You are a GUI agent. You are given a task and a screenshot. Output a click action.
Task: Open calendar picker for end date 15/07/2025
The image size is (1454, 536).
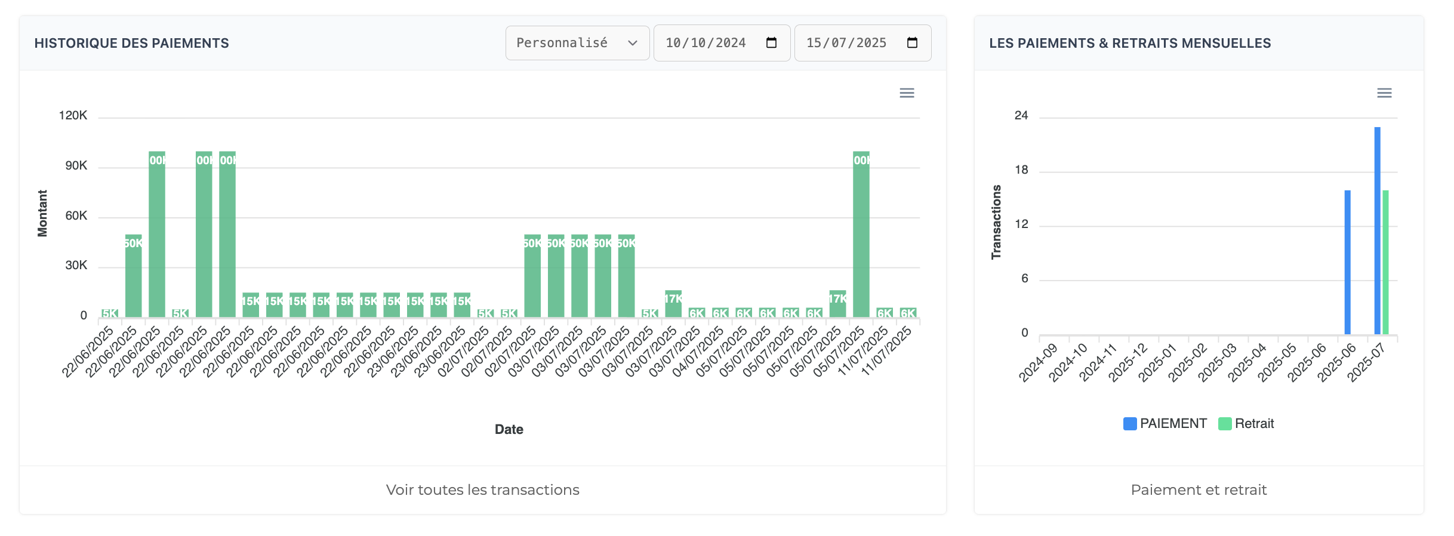pyautogui.click(x=912, y=43)
